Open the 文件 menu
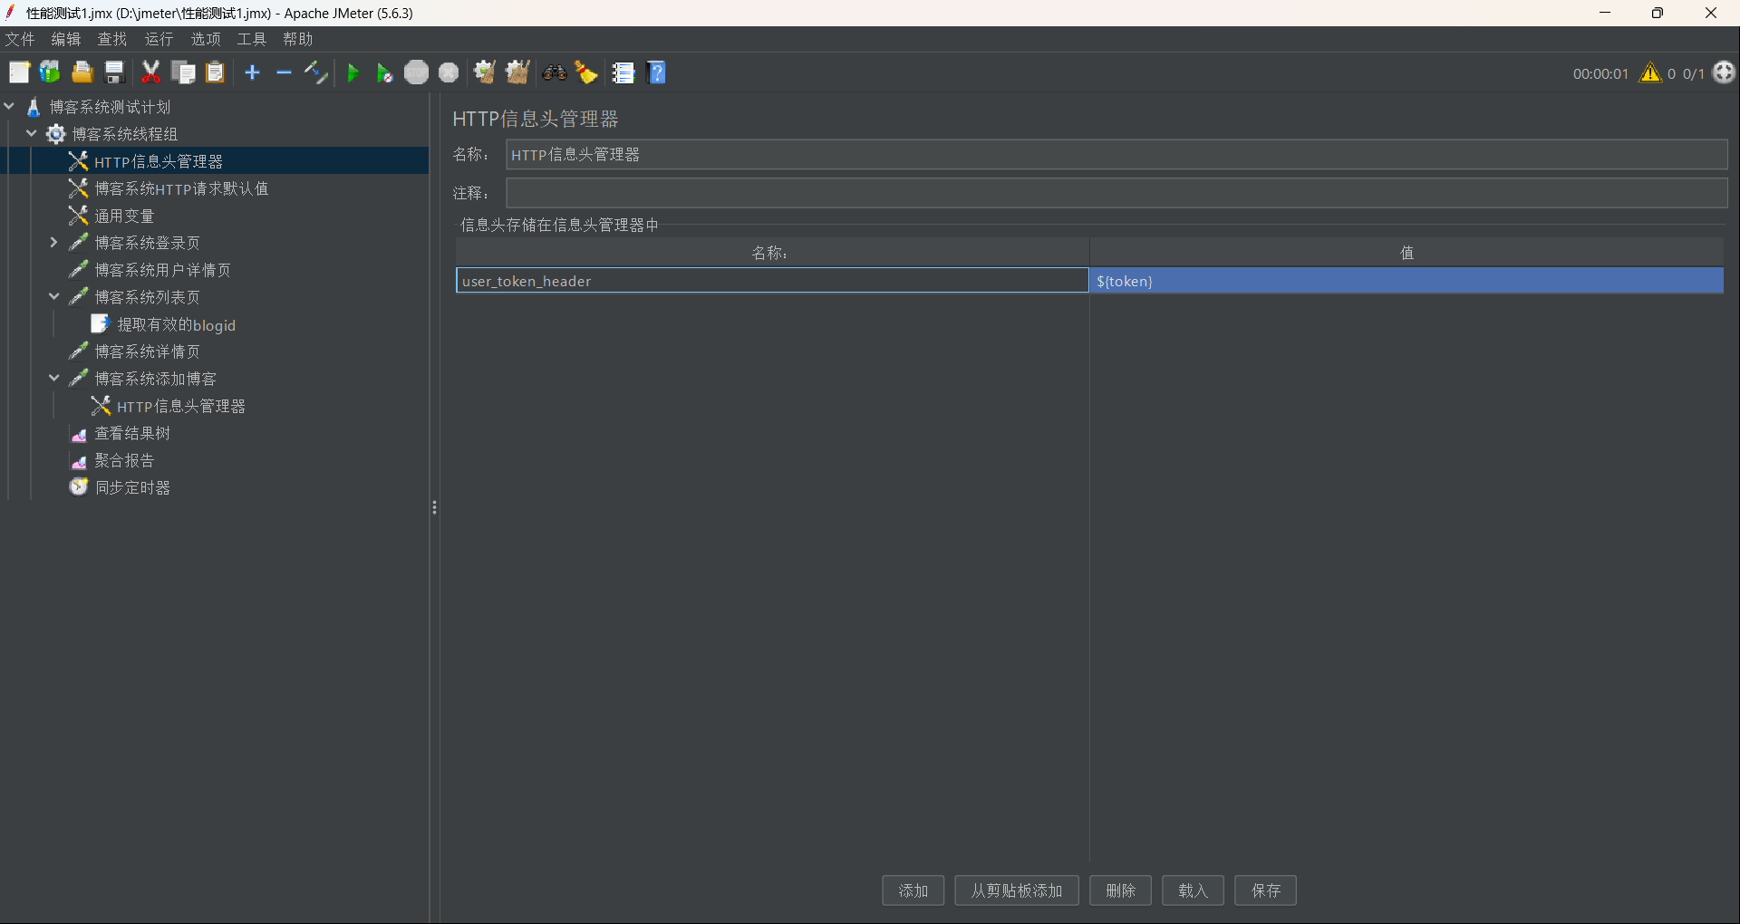 20,39
